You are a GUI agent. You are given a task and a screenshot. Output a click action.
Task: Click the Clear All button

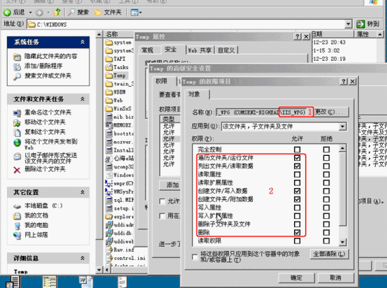(329, 254)
